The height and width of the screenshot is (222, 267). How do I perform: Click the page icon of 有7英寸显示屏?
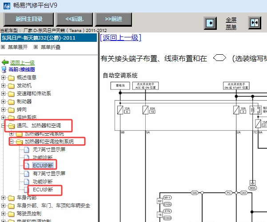(26, 174)
